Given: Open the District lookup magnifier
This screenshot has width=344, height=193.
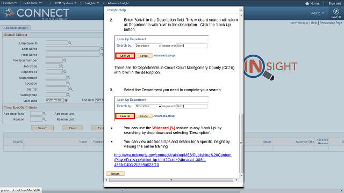Looking at the screenshot, I should coord(70,89).
